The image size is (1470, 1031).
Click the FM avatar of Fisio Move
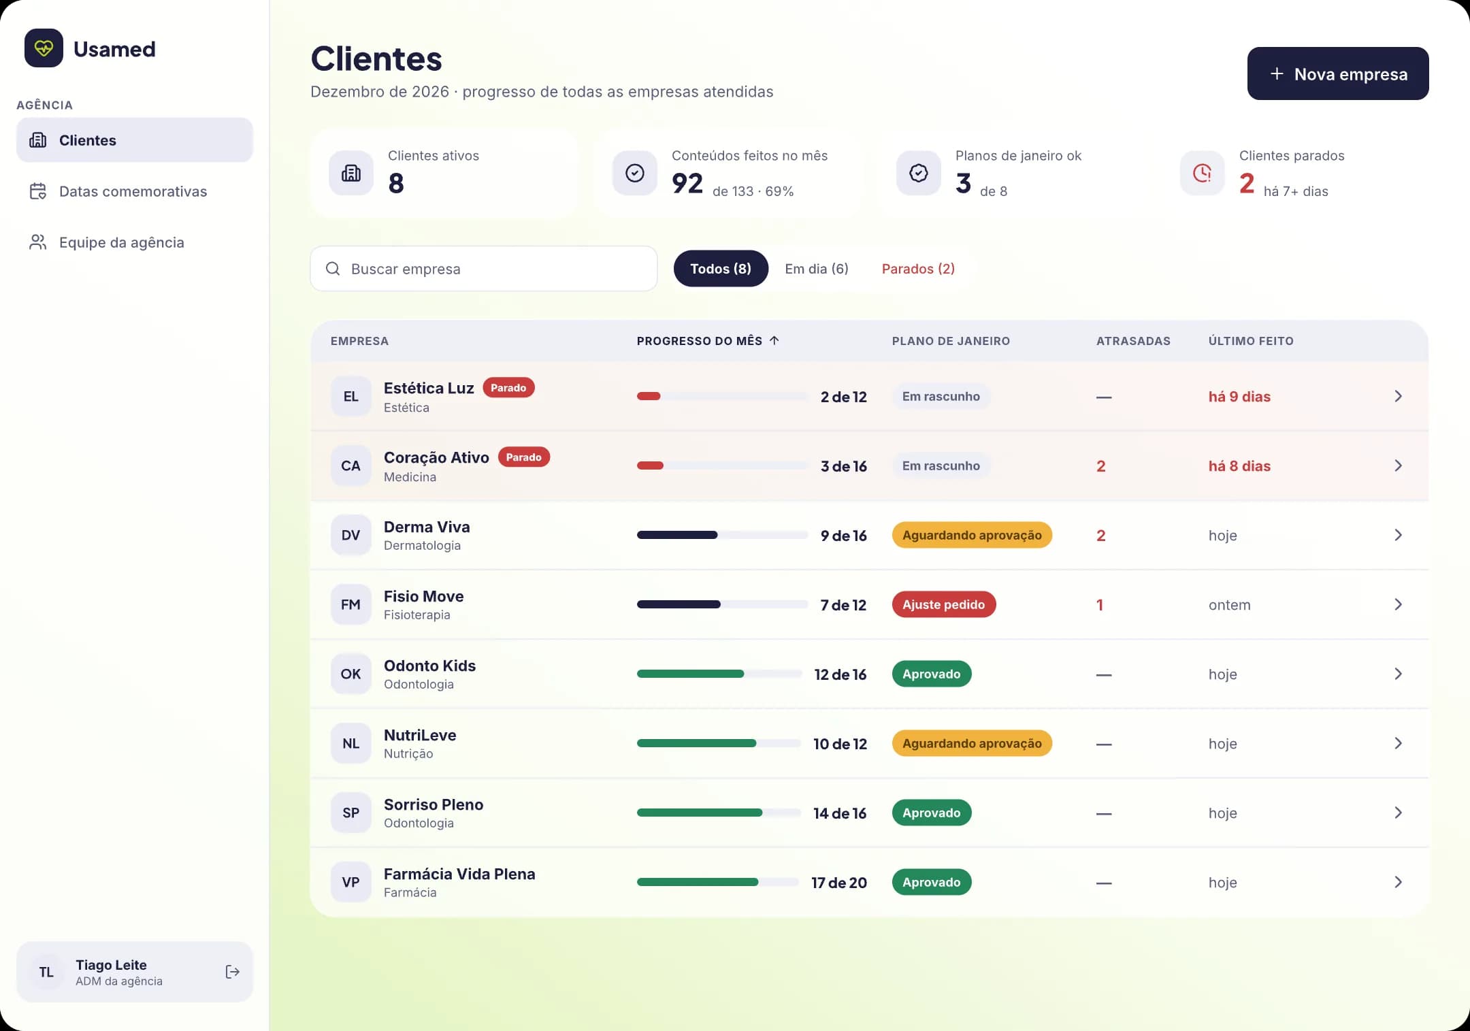(351, 605)
